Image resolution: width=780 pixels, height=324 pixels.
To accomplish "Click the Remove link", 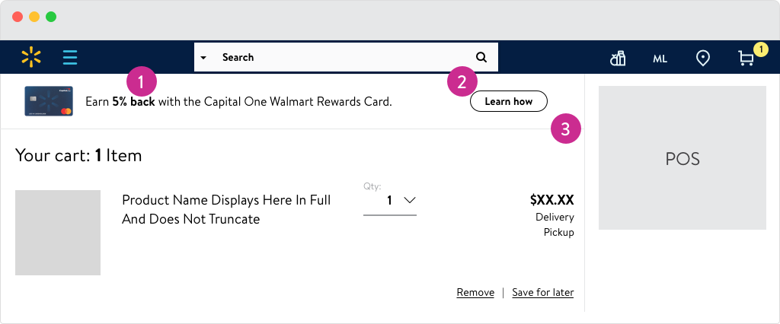I will (x=475, y=293).
